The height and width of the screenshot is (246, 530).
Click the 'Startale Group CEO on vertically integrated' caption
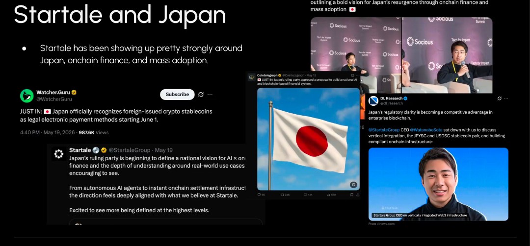click(x=419, y=215)
